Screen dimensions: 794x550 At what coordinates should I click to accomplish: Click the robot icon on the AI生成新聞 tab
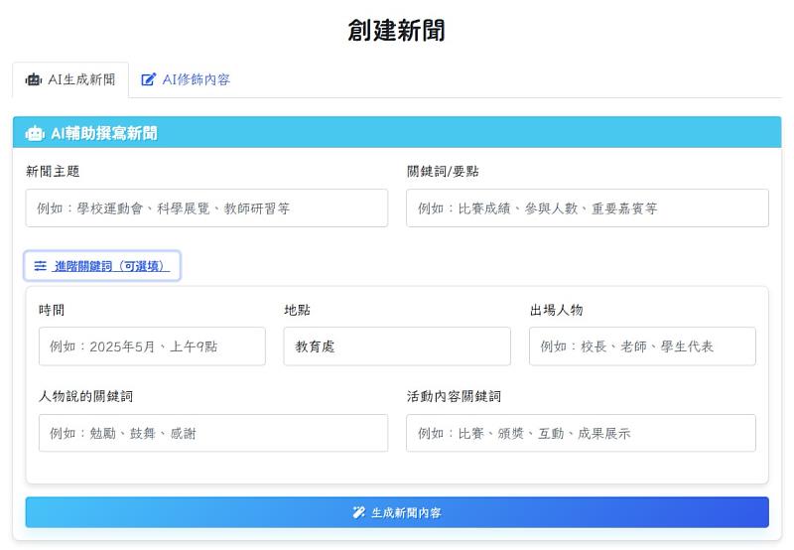point(34,79)
